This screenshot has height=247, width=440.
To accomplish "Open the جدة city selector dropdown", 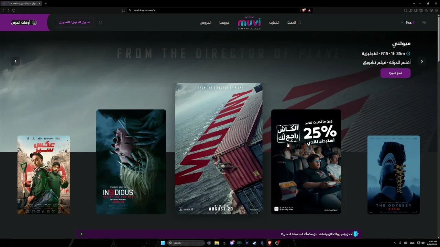I will click(x=408, y=23).
